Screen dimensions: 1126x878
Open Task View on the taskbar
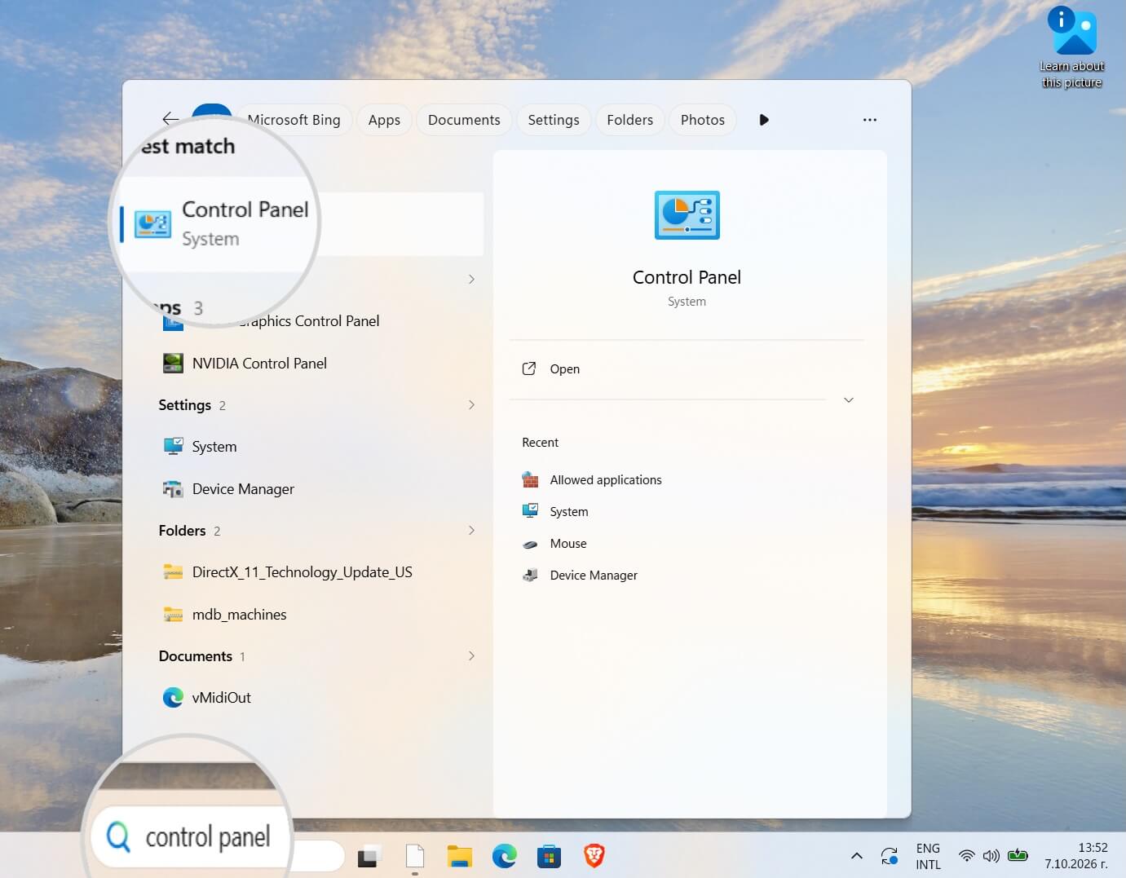369,856
